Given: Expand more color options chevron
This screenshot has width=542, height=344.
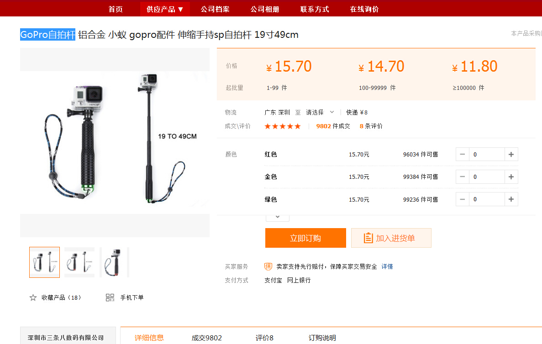Looking at the screenshot, I should point(278,217).
